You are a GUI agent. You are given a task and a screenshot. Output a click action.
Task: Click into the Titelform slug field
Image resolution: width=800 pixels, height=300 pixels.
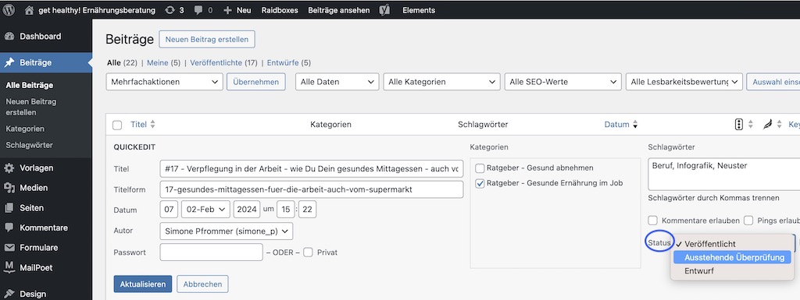[311, 189]
